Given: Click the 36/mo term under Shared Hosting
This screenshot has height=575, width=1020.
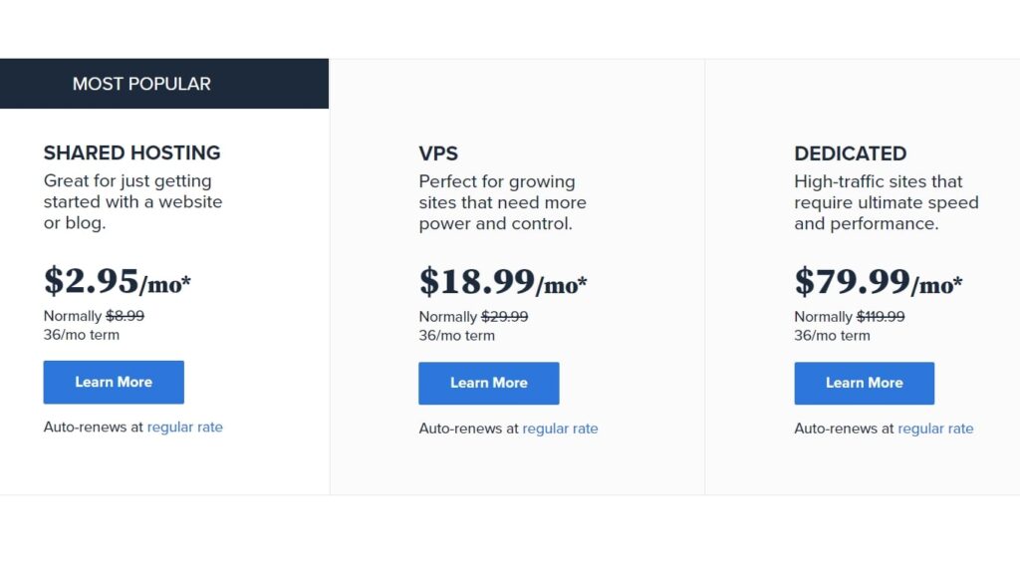Looking at the screenshot, I should tap(82, 335).
